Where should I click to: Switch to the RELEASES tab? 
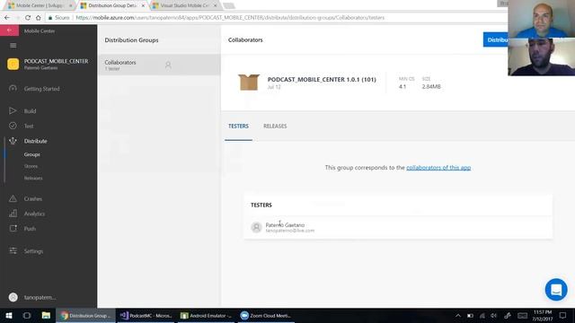pos(275,126)
